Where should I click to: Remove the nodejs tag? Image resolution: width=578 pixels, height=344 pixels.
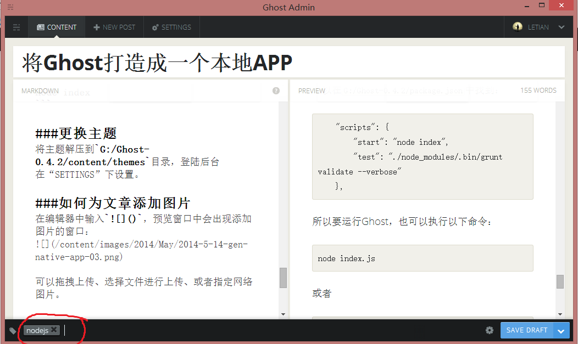pyautogui.click(x=54, y=330)
